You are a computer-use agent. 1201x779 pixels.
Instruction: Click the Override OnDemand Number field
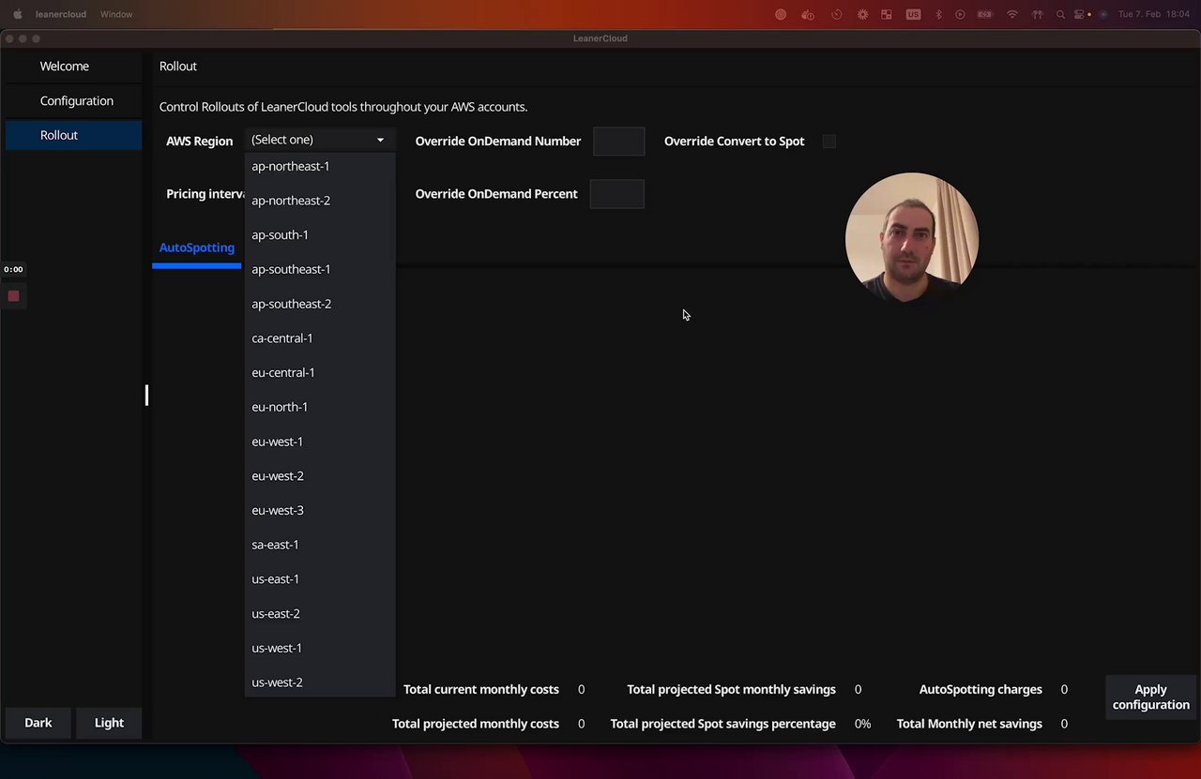618,142
